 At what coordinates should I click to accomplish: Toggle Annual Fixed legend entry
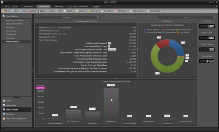168,30
